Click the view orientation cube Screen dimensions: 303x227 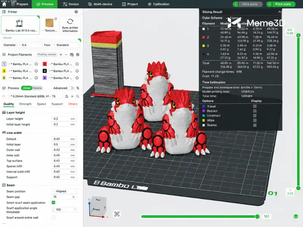point(98,207)
